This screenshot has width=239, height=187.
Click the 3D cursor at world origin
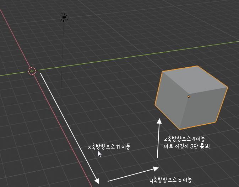point(32,71)
